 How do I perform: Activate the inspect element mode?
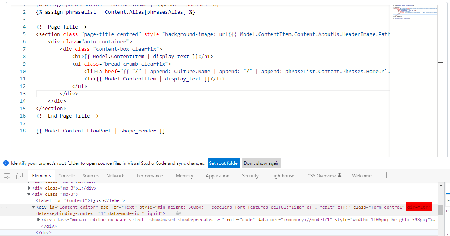coord(7,176)
